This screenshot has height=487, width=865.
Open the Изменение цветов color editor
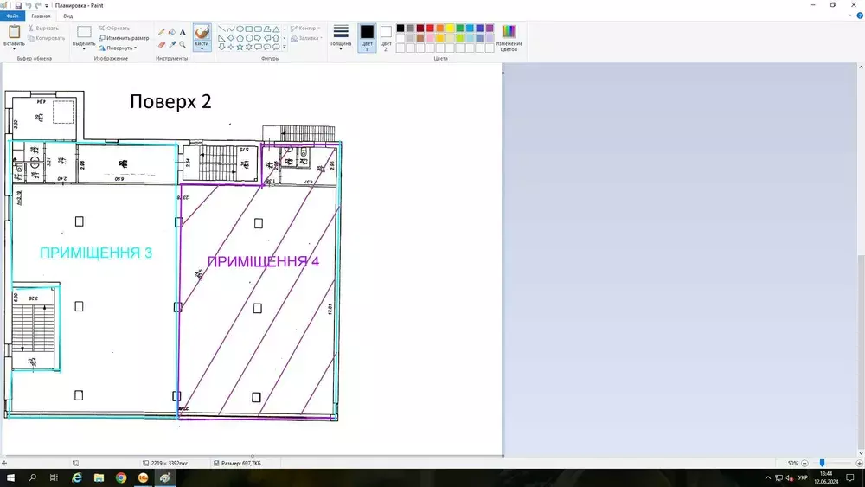click(509, 37)
